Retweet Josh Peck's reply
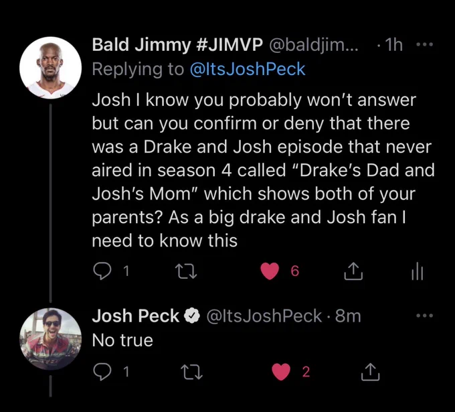Viewport: 455px width, 412px height. coord(191,372)
